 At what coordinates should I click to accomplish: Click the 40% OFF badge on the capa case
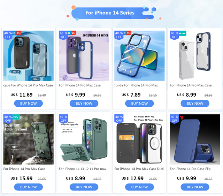8,35
